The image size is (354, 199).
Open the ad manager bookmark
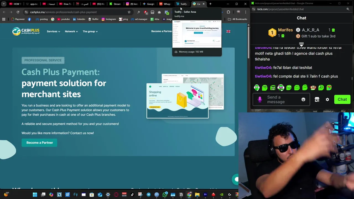pos(139,19)
